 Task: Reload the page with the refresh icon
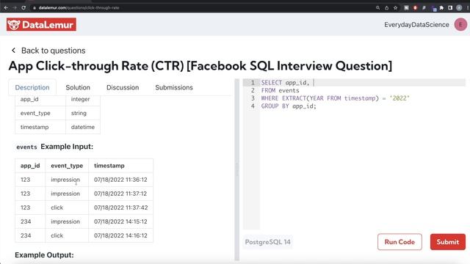pos(23,8)
